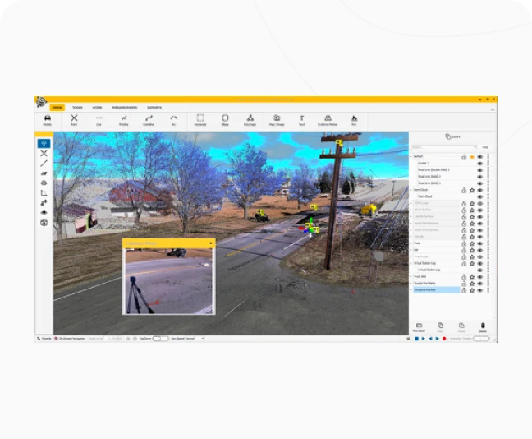Select the Curve draw tool
532x439 pixels.
click(149, 119)
